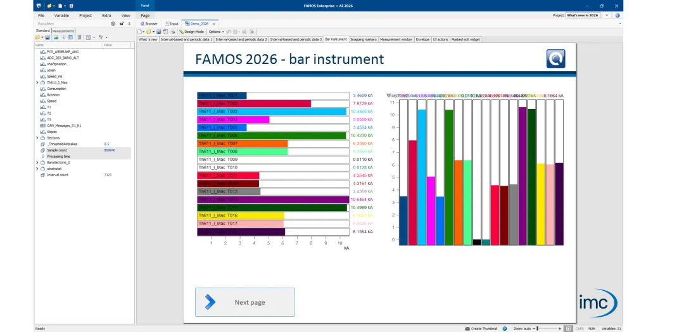Viewport: 684px width, 332px height.
Task: Open the Options dropdown in panel toolbar
Action: coord(216,32)
